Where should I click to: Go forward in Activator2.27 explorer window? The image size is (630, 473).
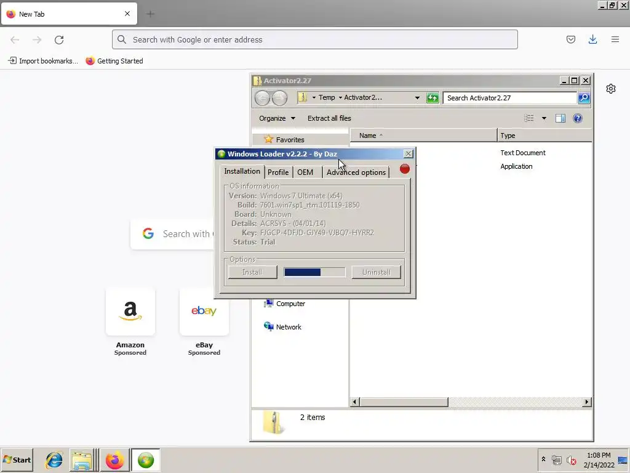280,98
